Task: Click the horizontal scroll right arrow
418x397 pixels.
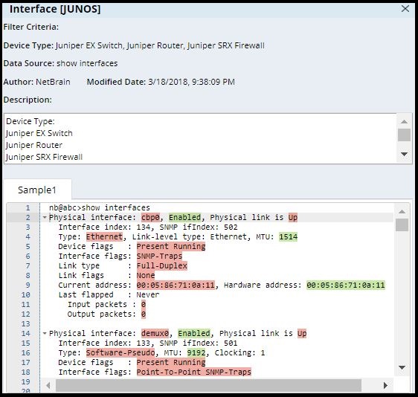Action: pyautogui.click(x=385, y=385)
